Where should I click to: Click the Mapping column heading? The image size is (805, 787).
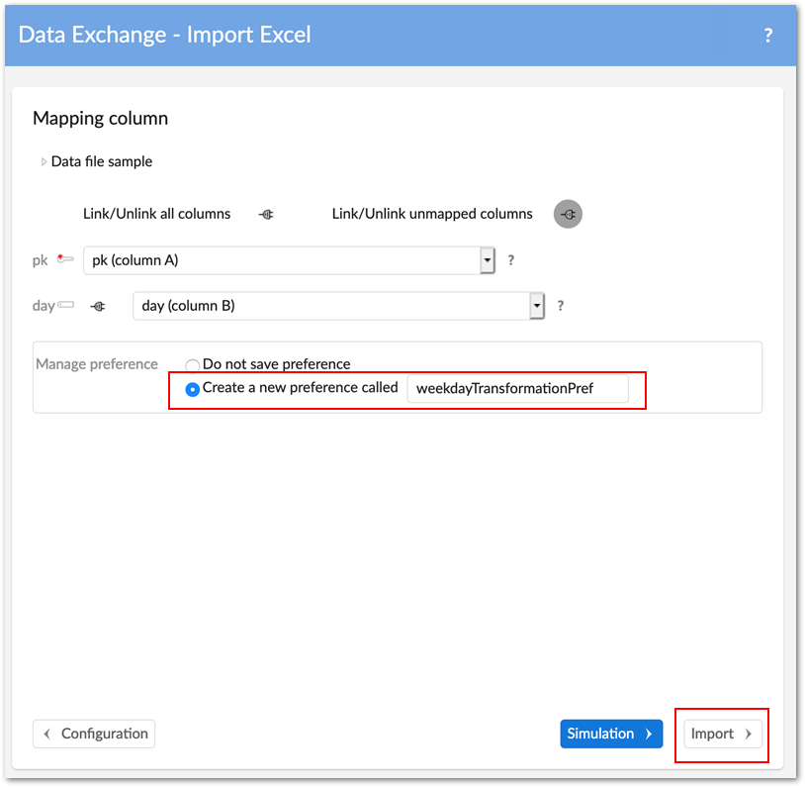[100, 119]
